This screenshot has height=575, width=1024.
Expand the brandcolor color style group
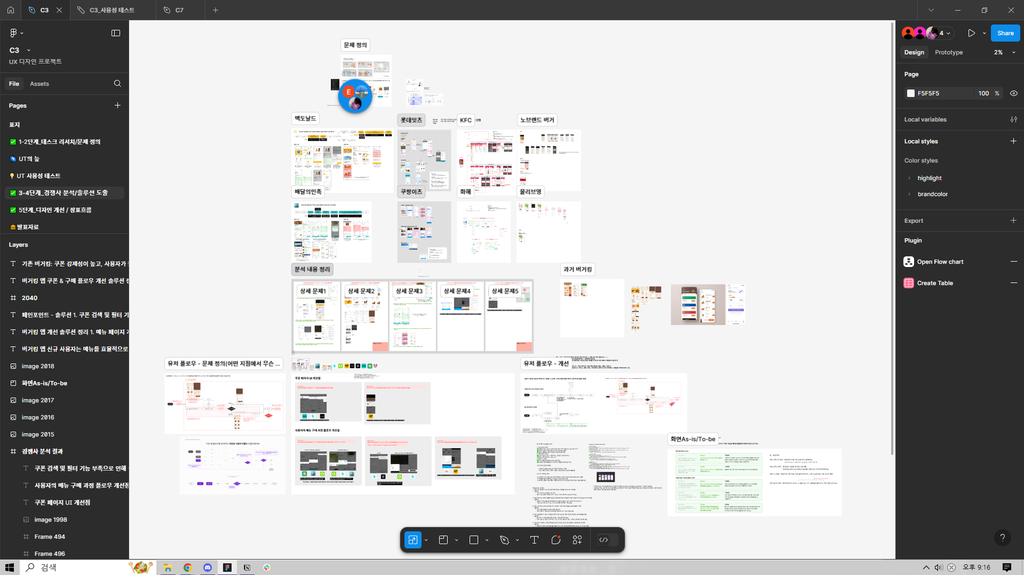(x=909, y=194)
